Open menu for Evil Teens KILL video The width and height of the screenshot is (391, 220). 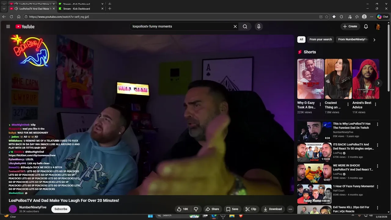pos(378,208)
